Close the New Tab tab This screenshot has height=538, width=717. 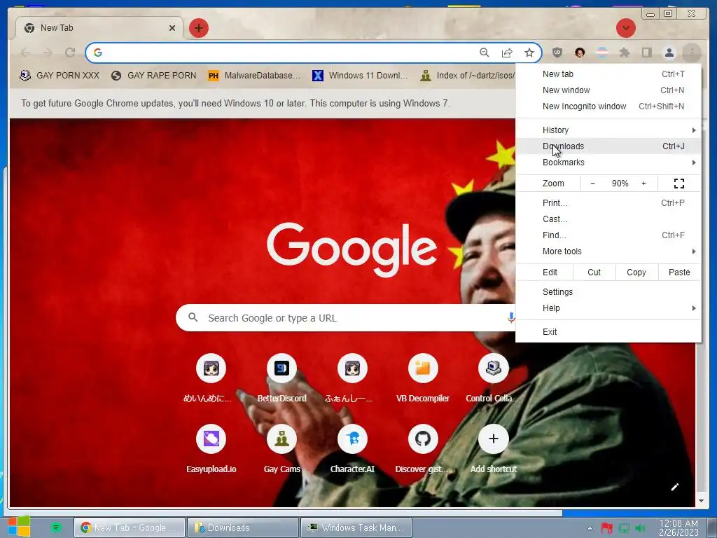coord(172,28)
